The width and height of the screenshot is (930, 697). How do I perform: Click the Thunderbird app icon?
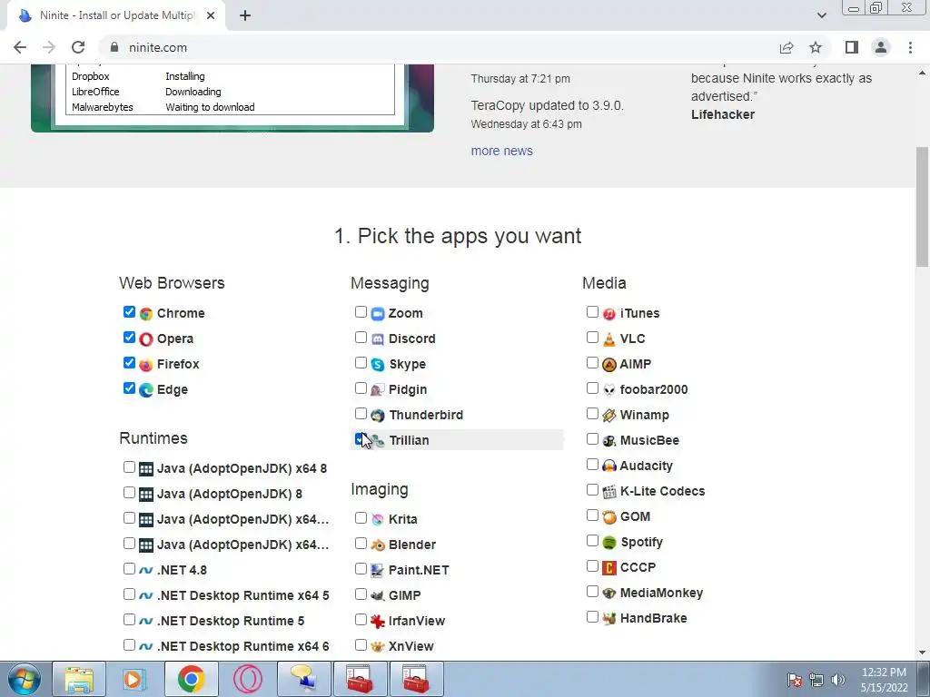click(378, 416)
